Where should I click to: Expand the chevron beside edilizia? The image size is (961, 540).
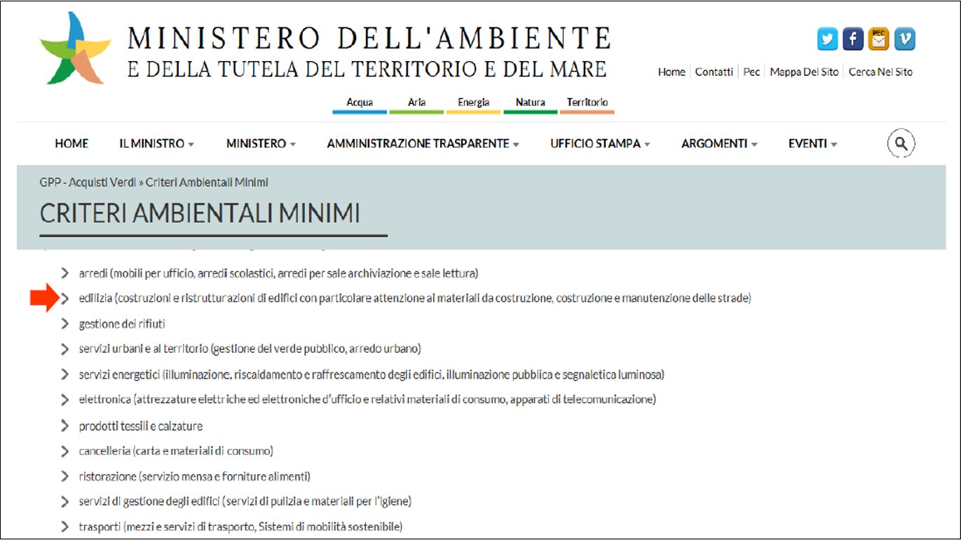[64, 298]
